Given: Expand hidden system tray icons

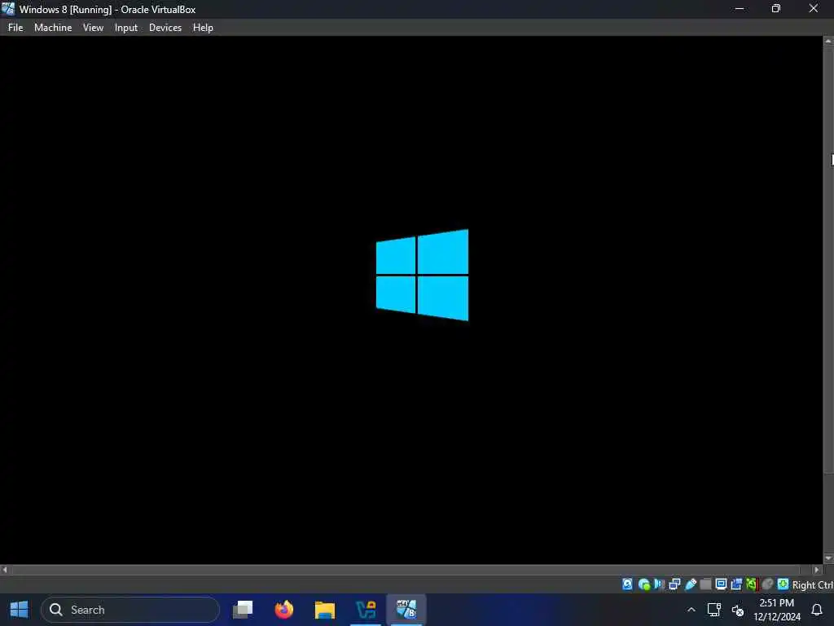Looking at the screenshot, I should (691, 610).
